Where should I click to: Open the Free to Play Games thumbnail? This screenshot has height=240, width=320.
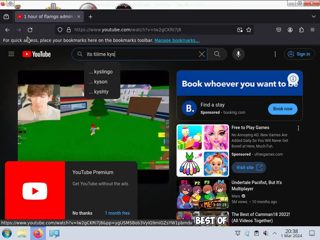202,151
